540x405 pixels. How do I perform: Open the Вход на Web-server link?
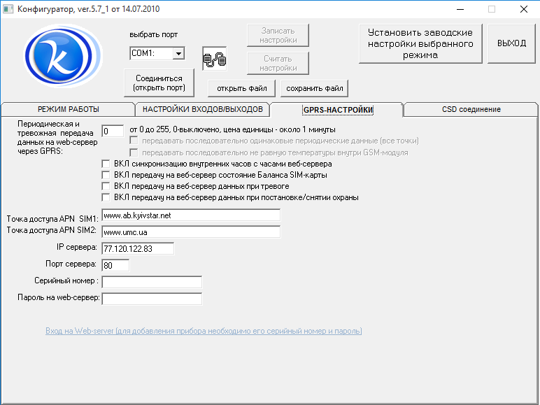coord(204,331)
